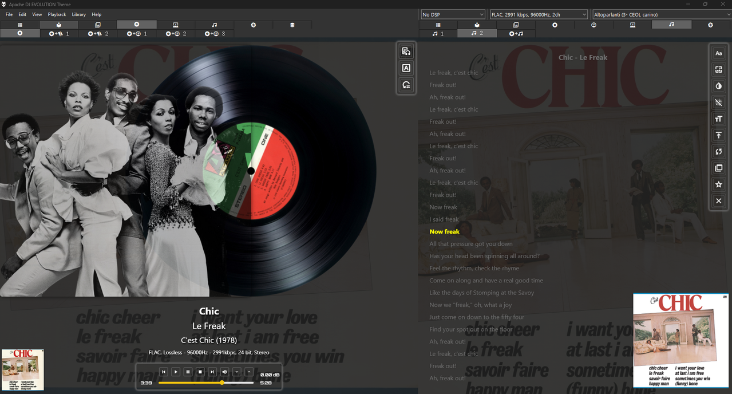Click the document search icon above vinyl

(406, 52)
